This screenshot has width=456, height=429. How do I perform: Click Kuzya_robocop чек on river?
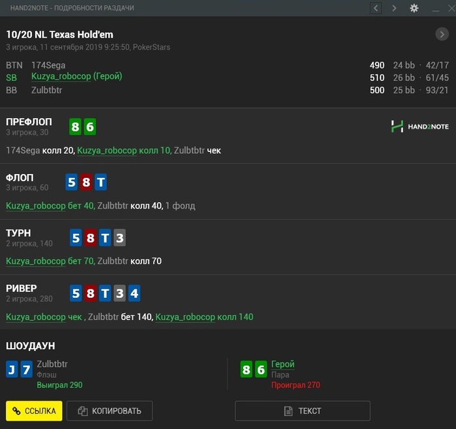tap(44, 317)
